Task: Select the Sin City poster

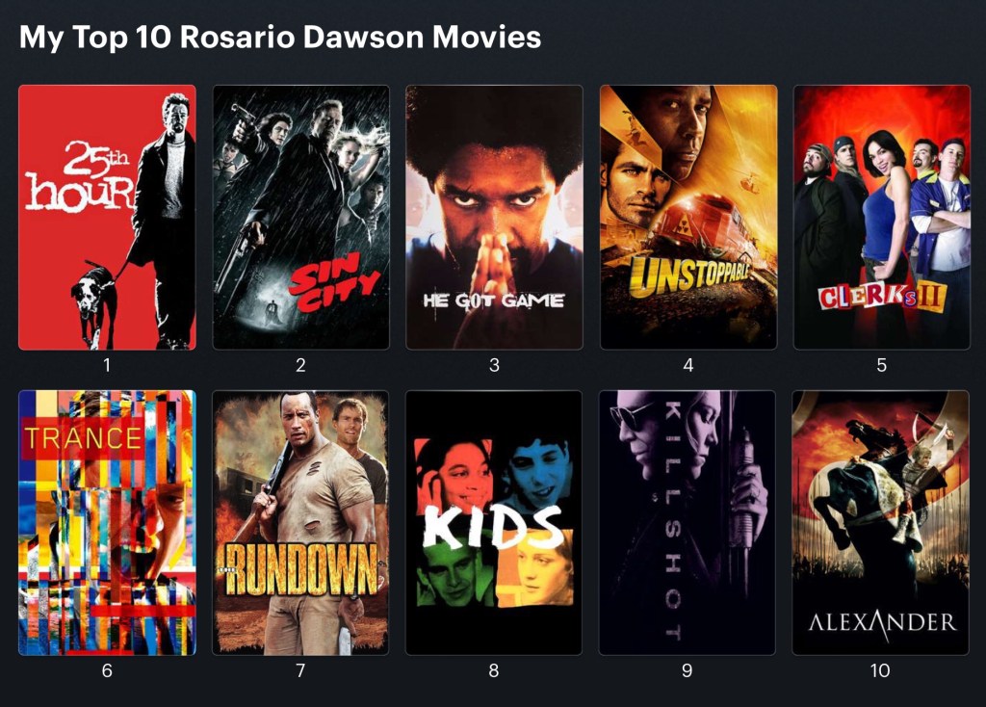Action: pyautogui.click(x=300, y=217)
